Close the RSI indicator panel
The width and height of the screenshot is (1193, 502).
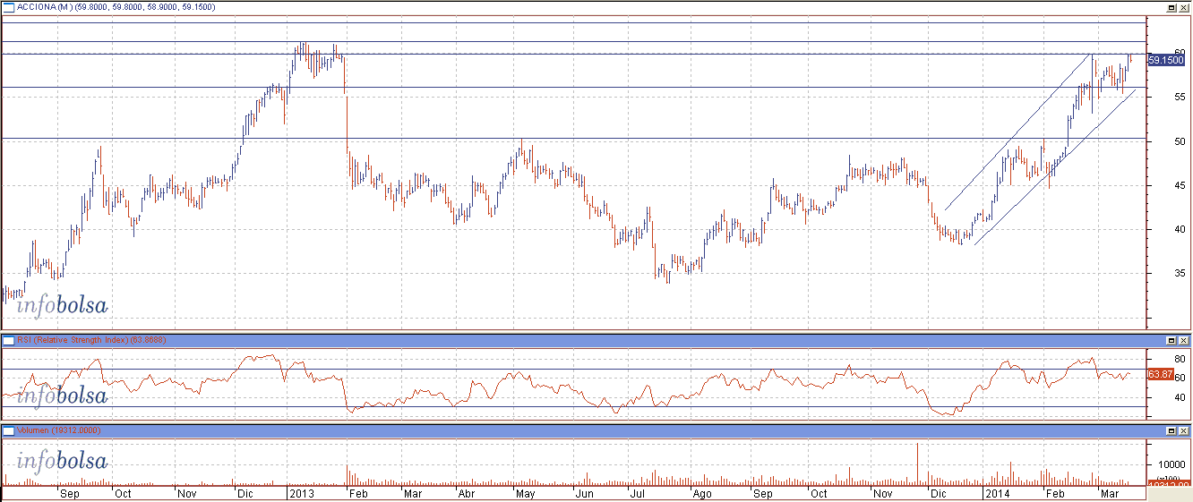(x=1184, y=341)
